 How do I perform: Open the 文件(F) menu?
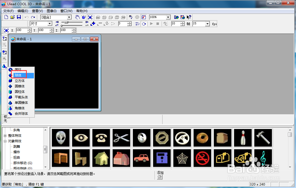click(x=8, y=11)
